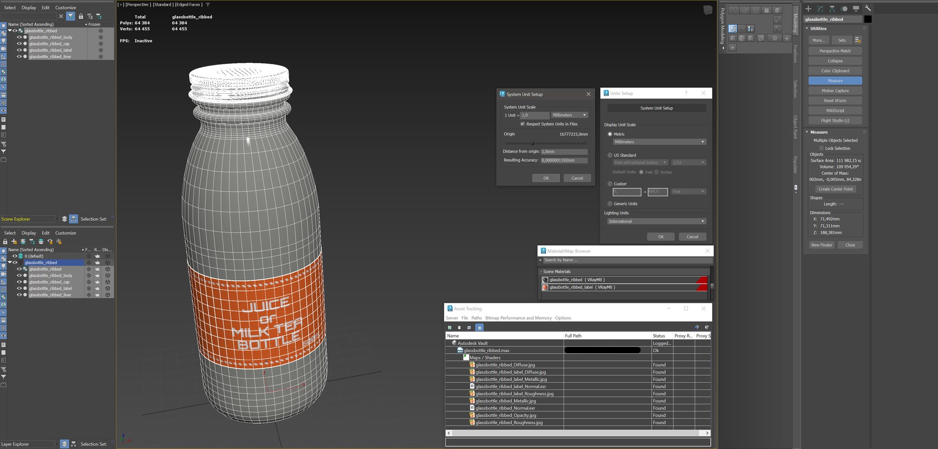Open Display menu in Layer Explorer panel
This screenshot has height=449, width=938.
(x=29, y=233)
